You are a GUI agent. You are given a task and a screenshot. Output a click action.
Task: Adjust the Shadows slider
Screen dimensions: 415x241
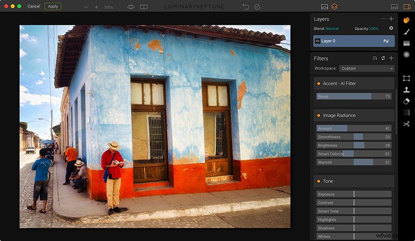[354, 228]
